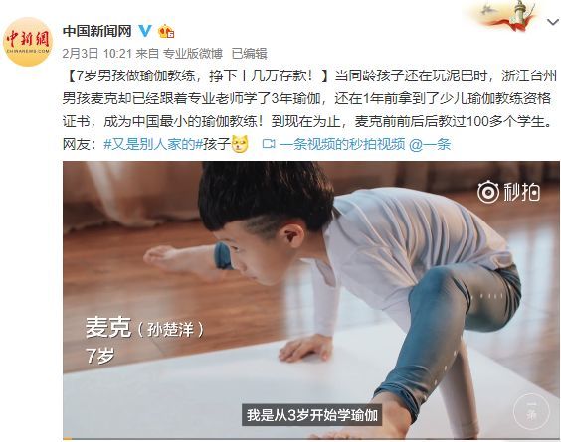This screenshot has width=561, height=442.
Task: Open the post timestamp 2月3日 10:21
Action: point(97,54)
